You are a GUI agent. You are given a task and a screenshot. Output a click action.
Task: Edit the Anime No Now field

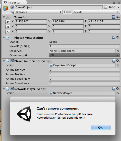pos(84,70)
